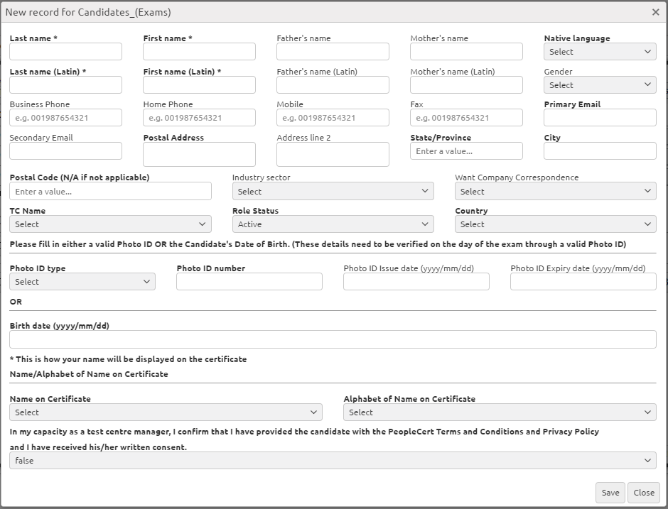Click the Close button
The width and height of the screenshot is (668, 509).
pos(644,493)
